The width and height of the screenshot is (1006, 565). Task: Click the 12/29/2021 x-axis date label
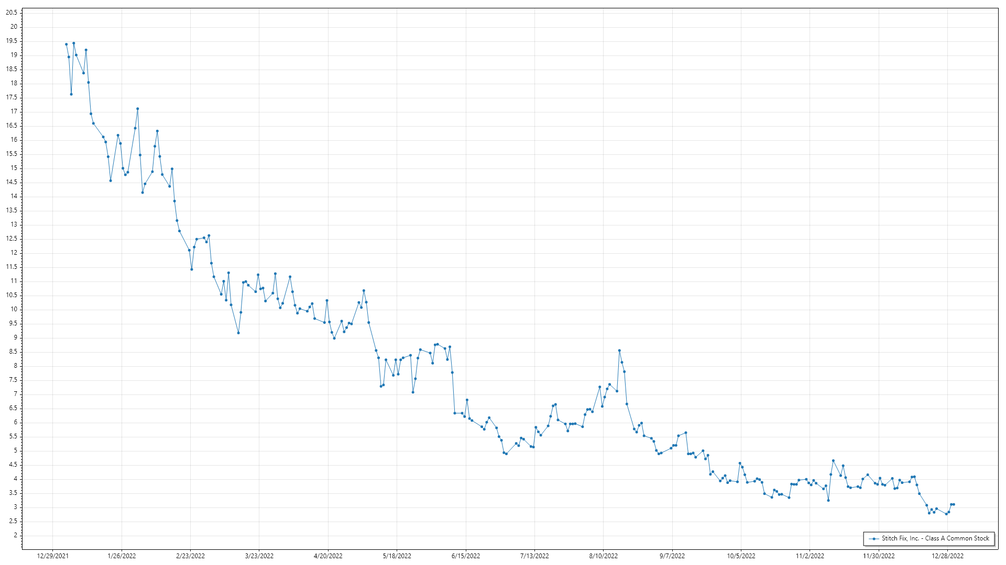tap(52, 556)
